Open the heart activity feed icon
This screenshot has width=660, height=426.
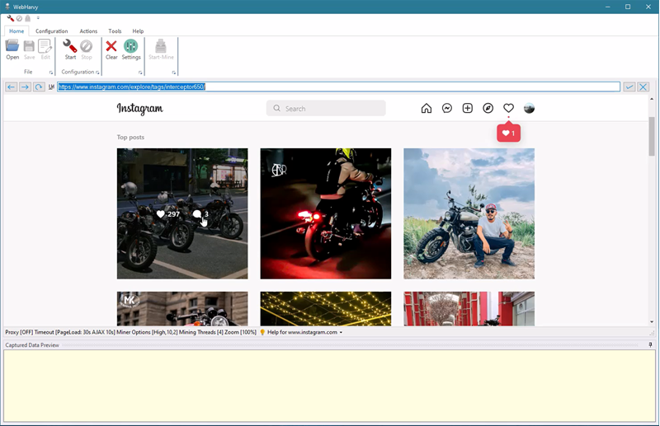tap(509, 109)
